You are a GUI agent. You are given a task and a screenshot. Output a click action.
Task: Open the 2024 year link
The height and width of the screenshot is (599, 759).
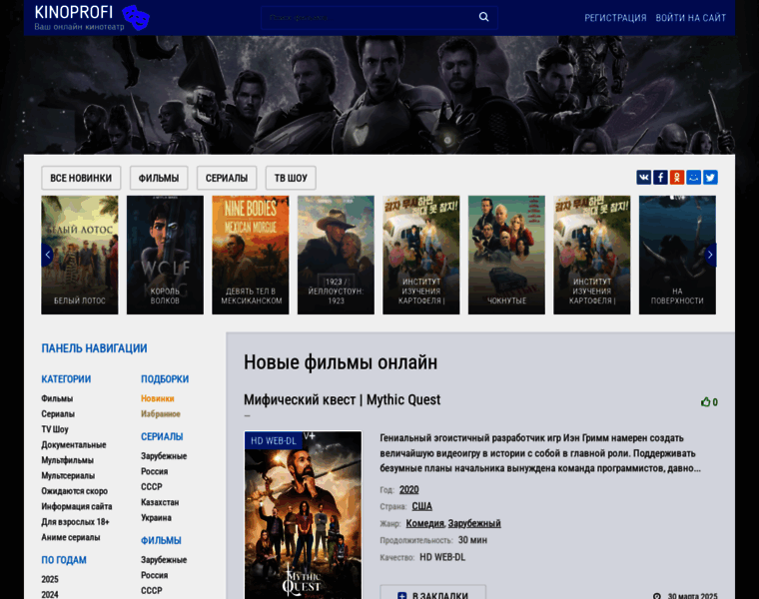[x=50, y=595]
